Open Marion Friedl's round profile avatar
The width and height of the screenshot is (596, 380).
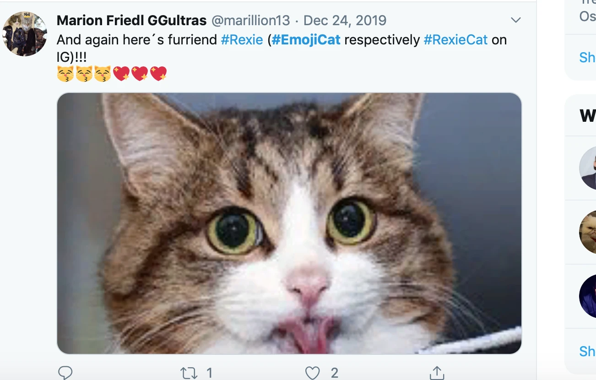[x=25, y=34]
